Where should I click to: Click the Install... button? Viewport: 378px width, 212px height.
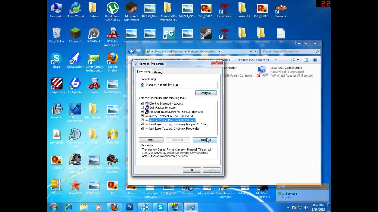[x=151, y=140]
